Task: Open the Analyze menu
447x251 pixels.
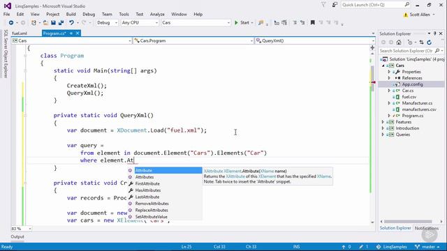Action: tap(157, 14)
